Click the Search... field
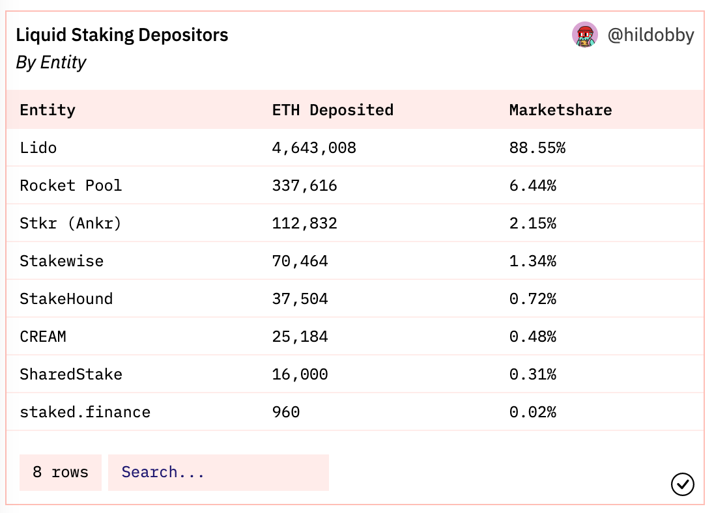 point(218,472)
